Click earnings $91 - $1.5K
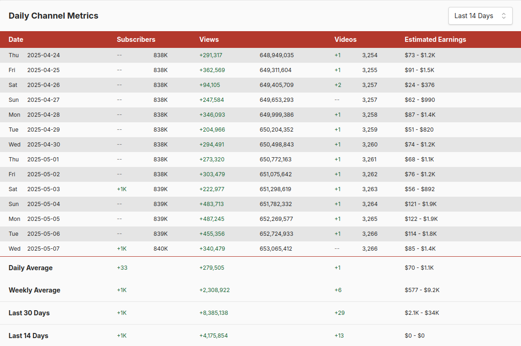521x346 pixels. (420, 70)
